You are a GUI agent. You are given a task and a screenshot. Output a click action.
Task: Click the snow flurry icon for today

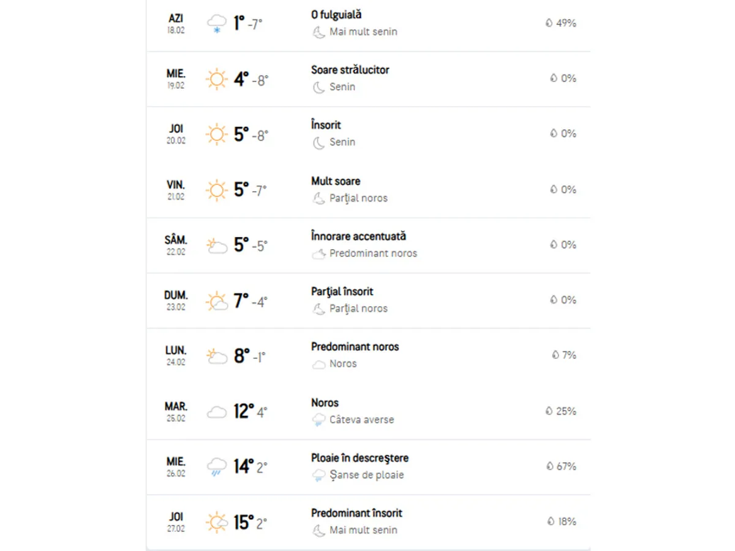(216, 24)
